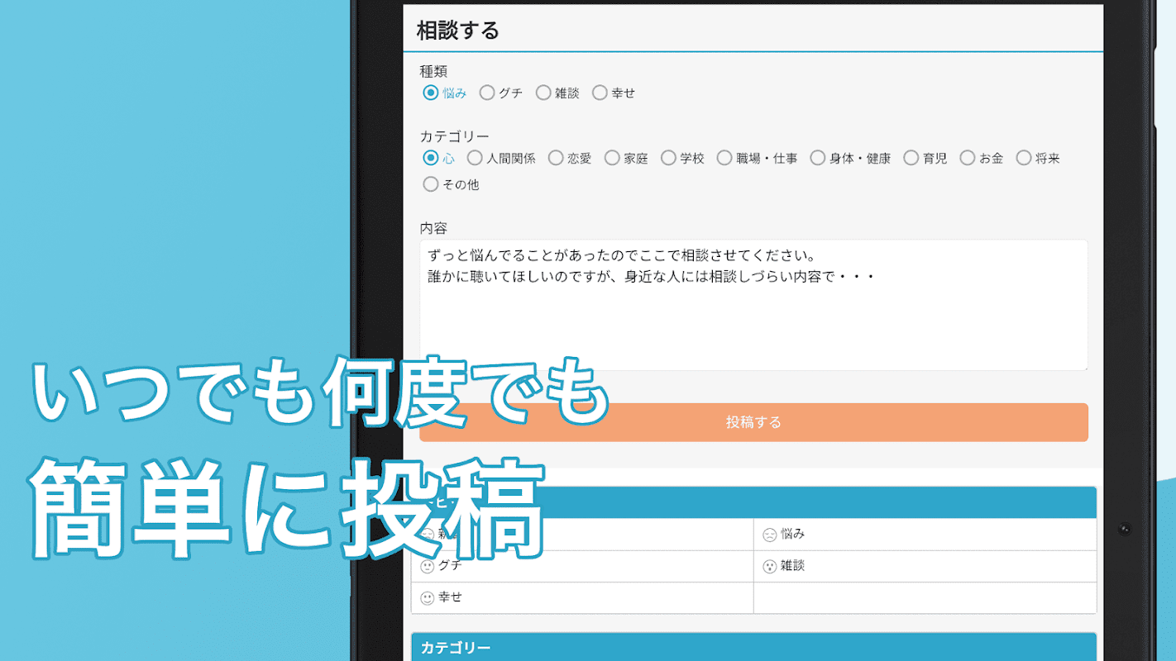Choose the 幸せ type option
The image size is (1176, 661).
point(600,93)
